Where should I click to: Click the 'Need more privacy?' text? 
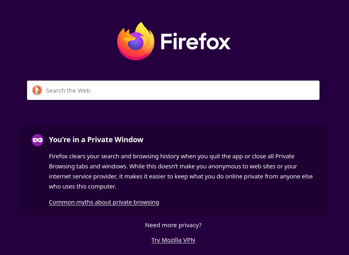[x=173, y=225]
